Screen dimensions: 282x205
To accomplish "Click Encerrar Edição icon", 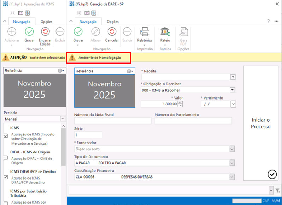I will pyautogui.click(x=45, y=32).
